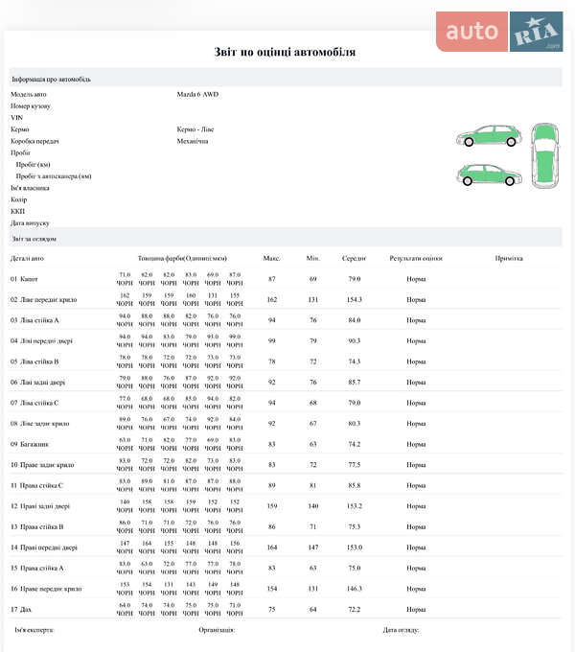This screenshot has height=652, width=575.
Task: Click the 'Макс.' column header
Action: click(x=271, y=258)
